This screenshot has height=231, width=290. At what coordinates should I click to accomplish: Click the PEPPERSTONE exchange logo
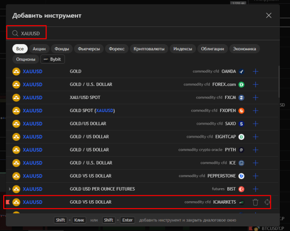[241, 176]
